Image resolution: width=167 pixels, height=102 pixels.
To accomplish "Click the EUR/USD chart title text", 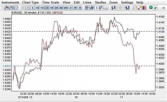I will (x=17, y=13).
